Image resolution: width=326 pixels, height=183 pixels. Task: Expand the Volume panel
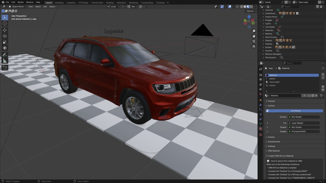pos(271,137)
